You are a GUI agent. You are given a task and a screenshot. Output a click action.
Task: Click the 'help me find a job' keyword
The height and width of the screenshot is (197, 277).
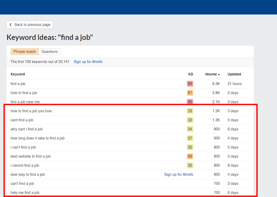tap(25, 193)
